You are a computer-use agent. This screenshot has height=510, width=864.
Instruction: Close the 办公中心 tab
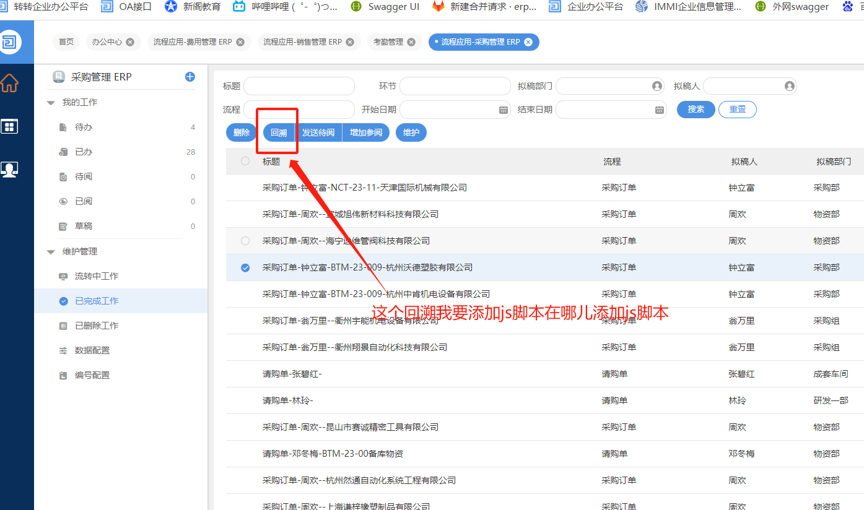pyautogui.click(x=130, y=42)
